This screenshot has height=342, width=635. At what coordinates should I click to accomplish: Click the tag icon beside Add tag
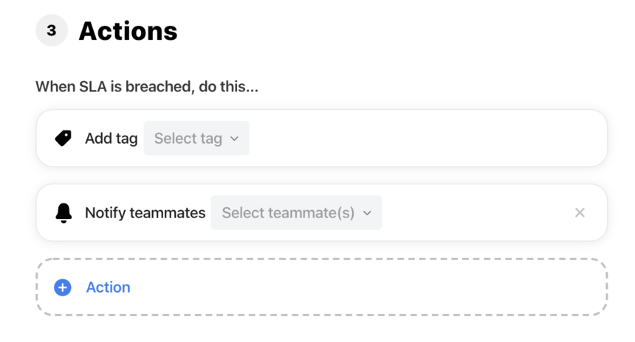[x=63, y=139]
